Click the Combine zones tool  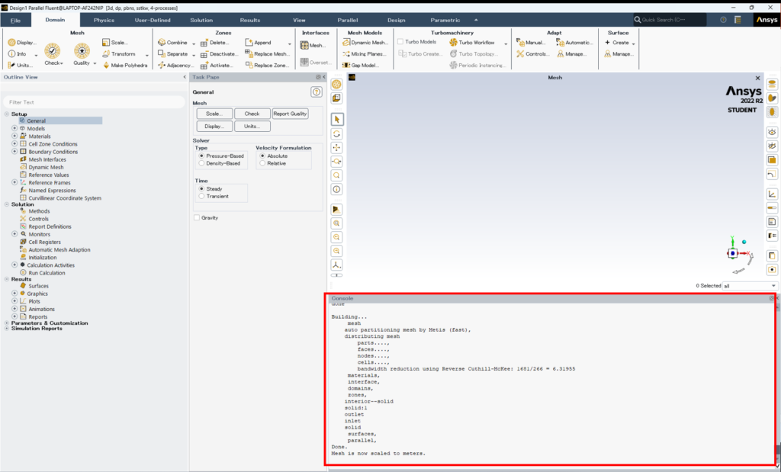coord(172,43)
